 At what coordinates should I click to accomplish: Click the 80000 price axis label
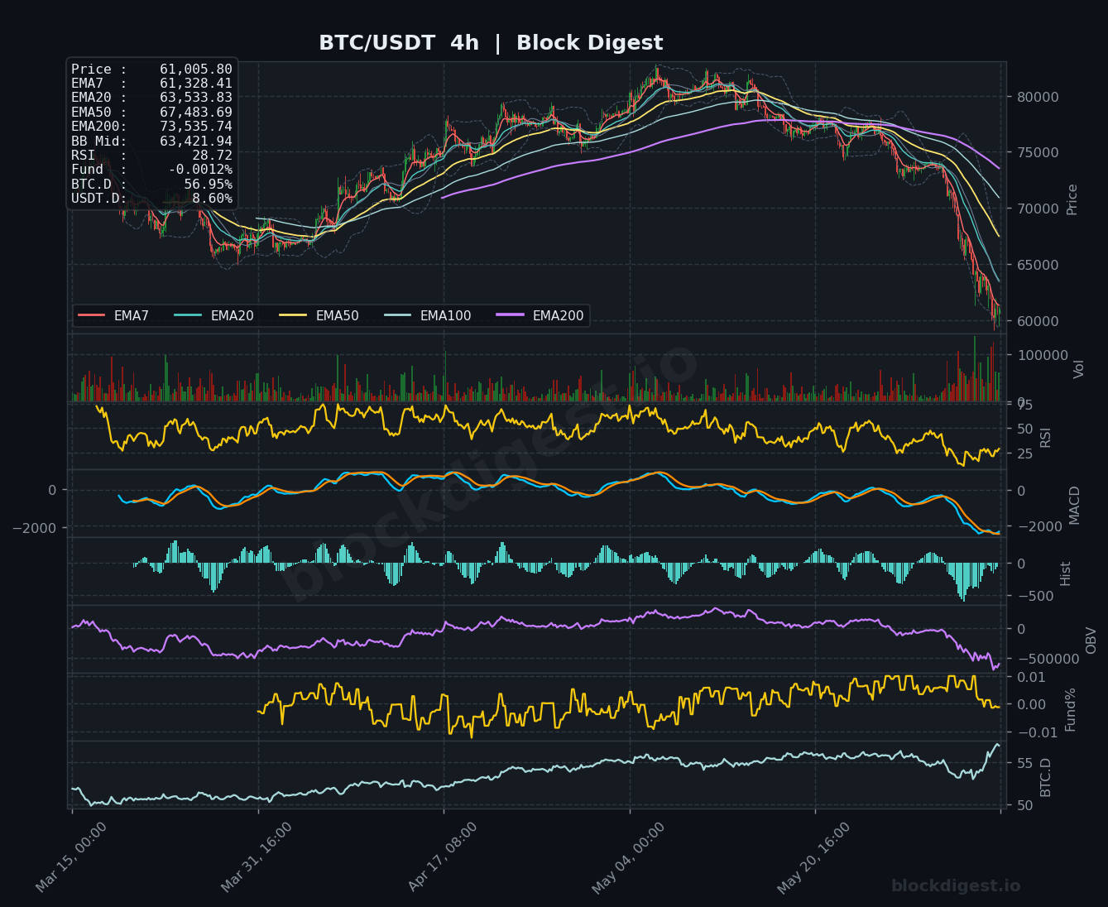click(1036, 97)
